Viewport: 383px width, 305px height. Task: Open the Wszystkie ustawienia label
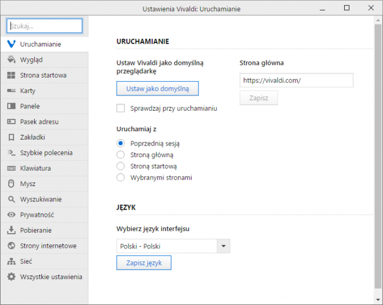tap(51, 277)
